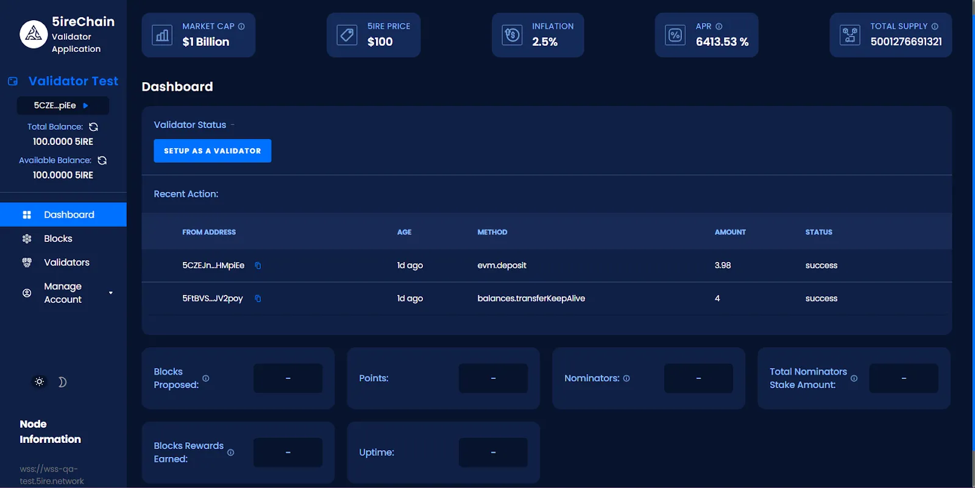Click the From Address column header

click(209, 232)
